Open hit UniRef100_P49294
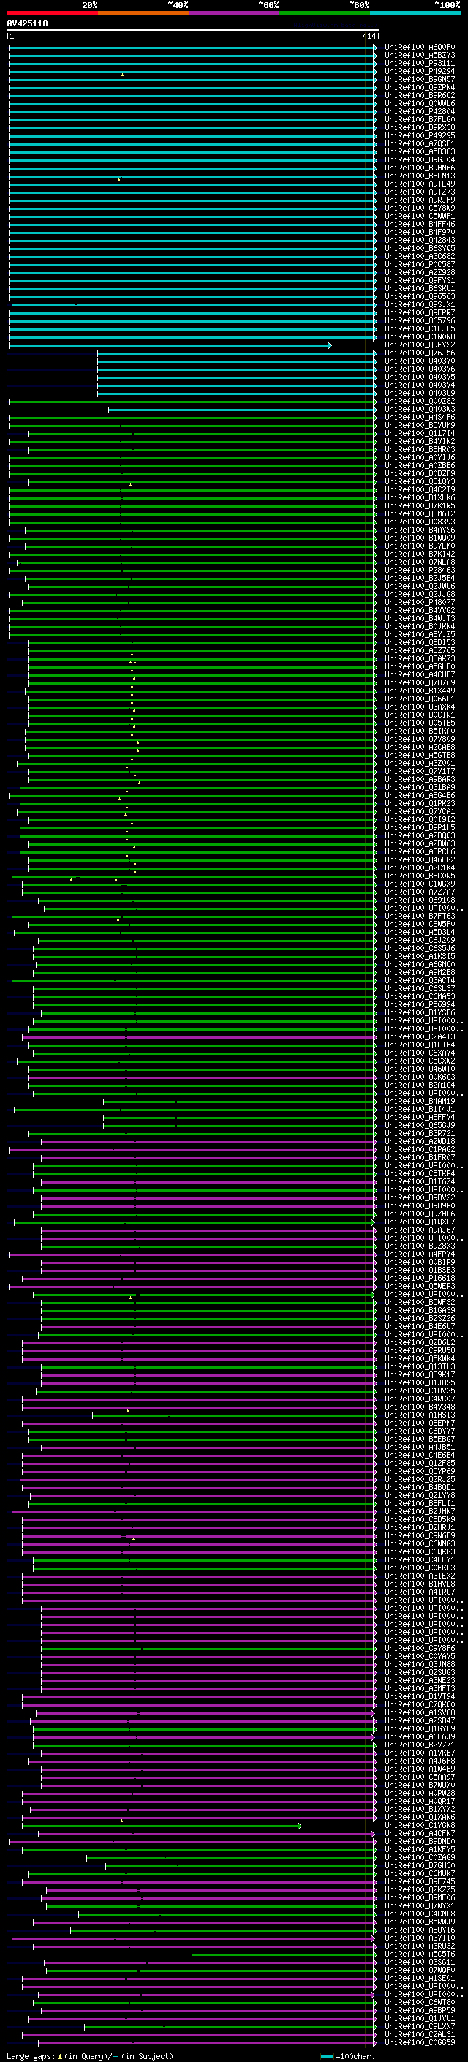 coord(419,71)
